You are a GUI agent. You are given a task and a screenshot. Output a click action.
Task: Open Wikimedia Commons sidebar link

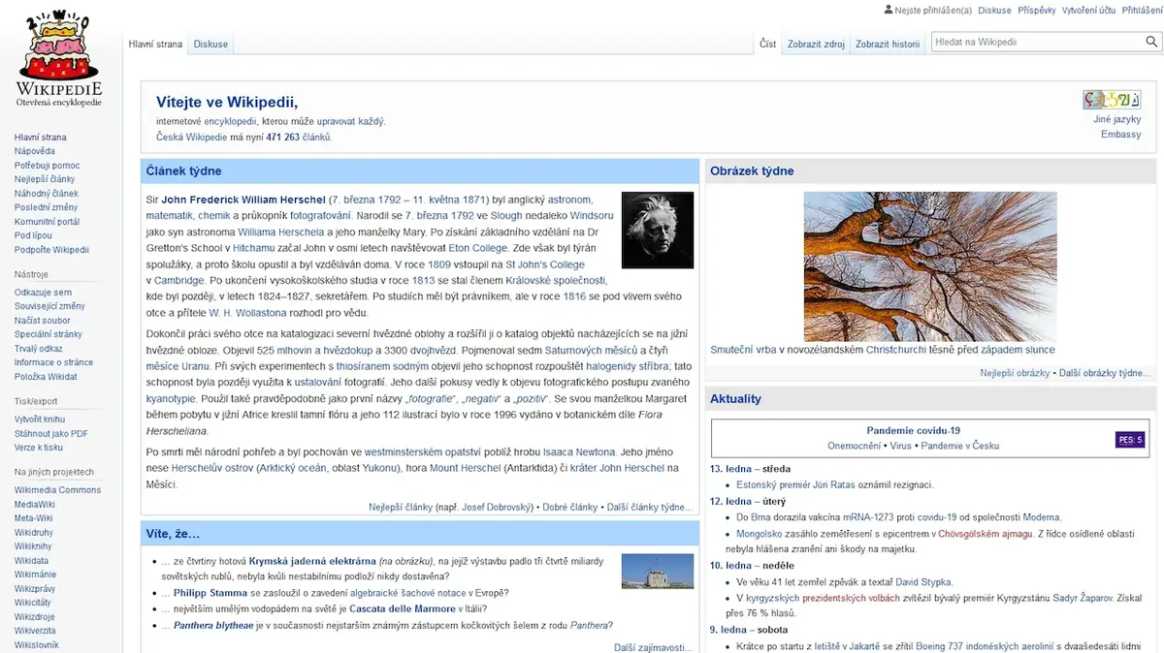(57, 490)
